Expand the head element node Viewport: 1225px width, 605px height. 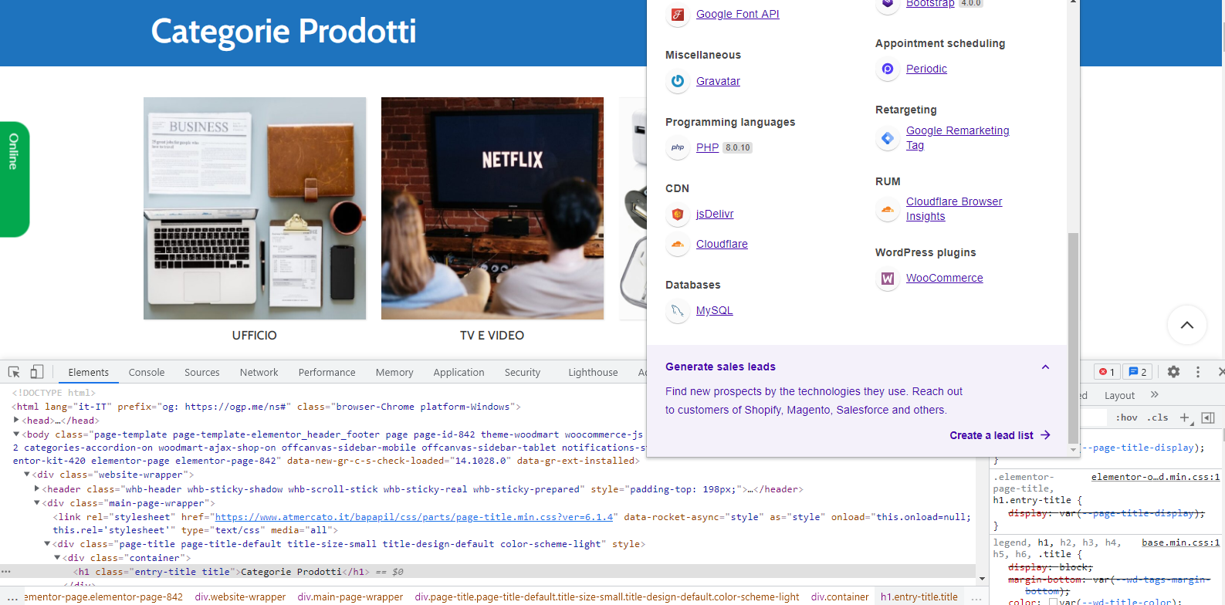coord(16,420)
